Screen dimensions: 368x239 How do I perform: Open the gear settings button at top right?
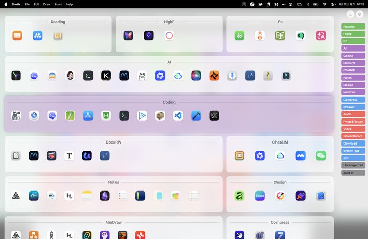[x=360, y=14]
